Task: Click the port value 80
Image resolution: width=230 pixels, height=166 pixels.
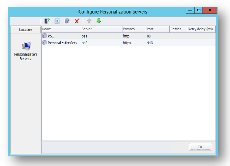Action: click(149, 36)
